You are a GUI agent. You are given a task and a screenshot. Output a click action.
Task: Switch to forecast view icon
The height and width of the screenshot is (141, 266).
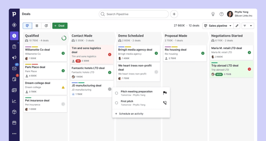(46, 26)
